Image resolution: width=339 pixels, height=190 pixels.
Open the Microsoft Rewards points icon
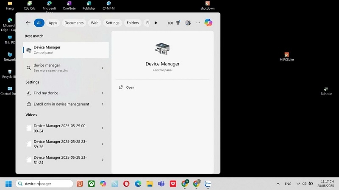[x=178, y=23]
